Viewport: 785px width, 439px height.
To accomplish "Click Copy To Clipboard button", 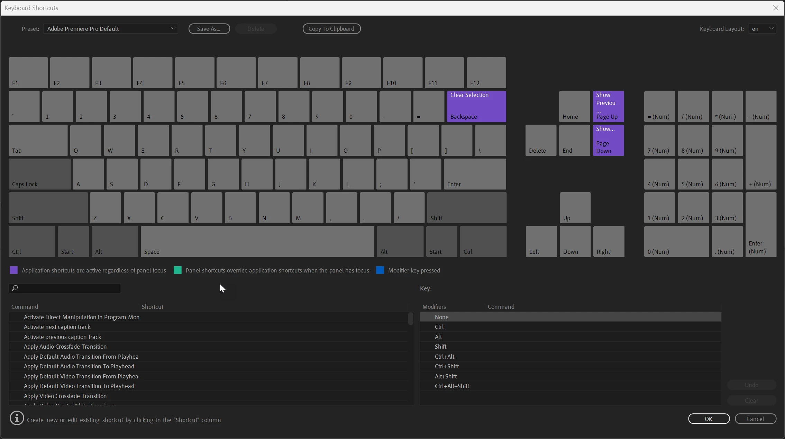I will click(331, 29).
